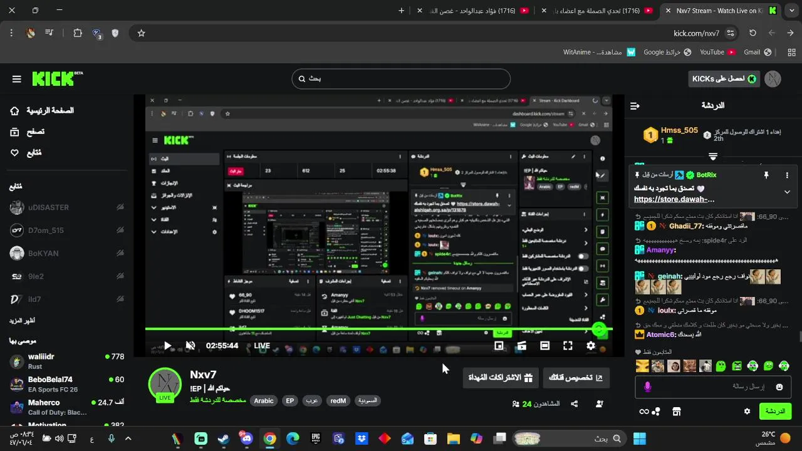Unpin the BotRix pinned message
The width and height of the screenshot is (802, 451).
tap(766, 175)
